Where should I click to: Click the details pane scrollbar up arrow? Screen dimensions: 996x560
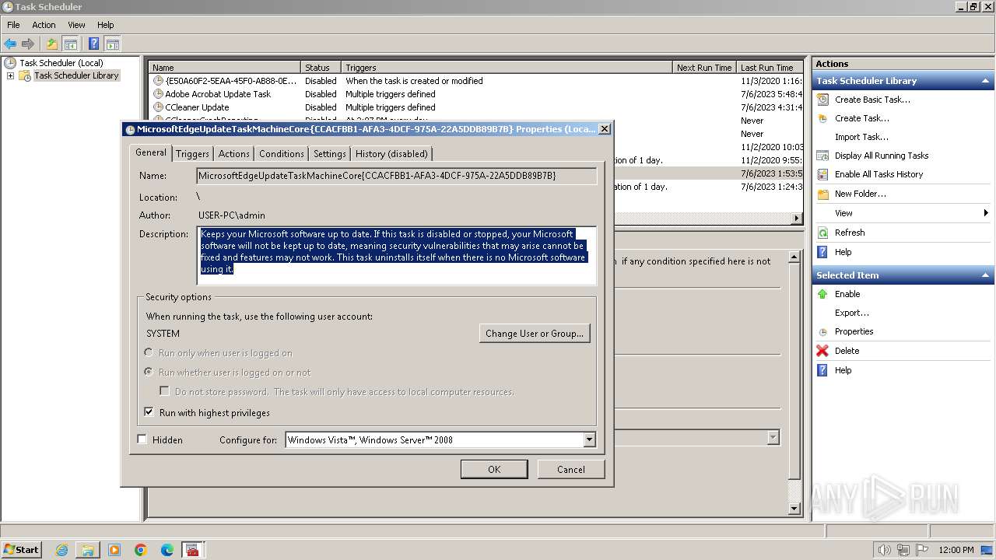pyautogui.click(x=794, y=257)
